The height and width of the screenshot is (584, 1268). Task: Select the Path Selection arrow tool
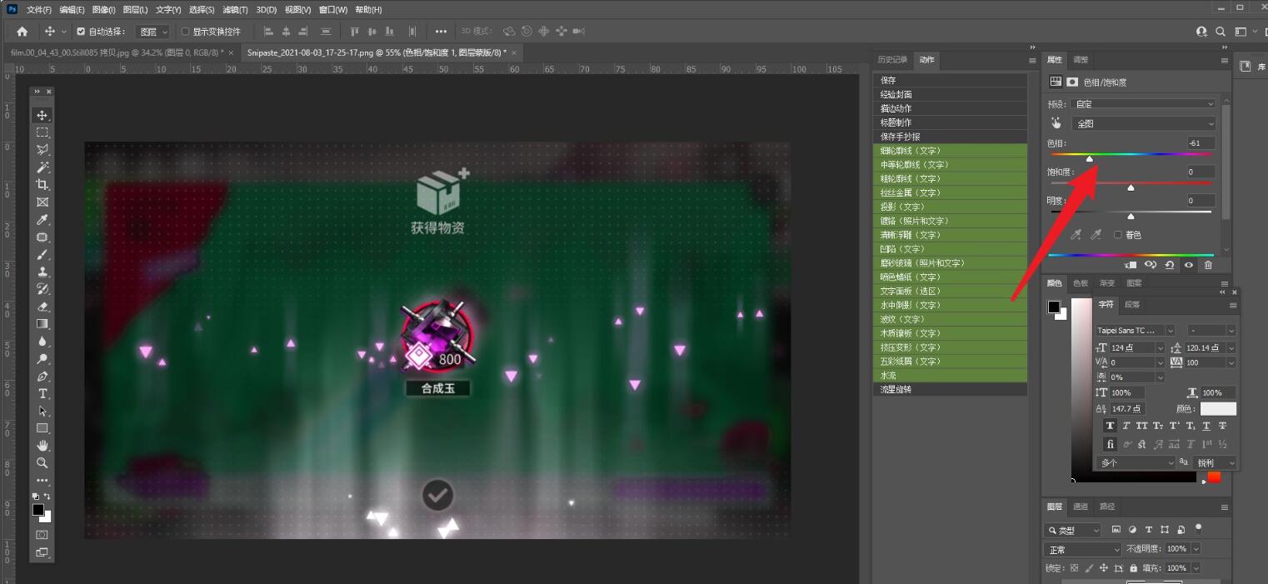pos(42,411)
